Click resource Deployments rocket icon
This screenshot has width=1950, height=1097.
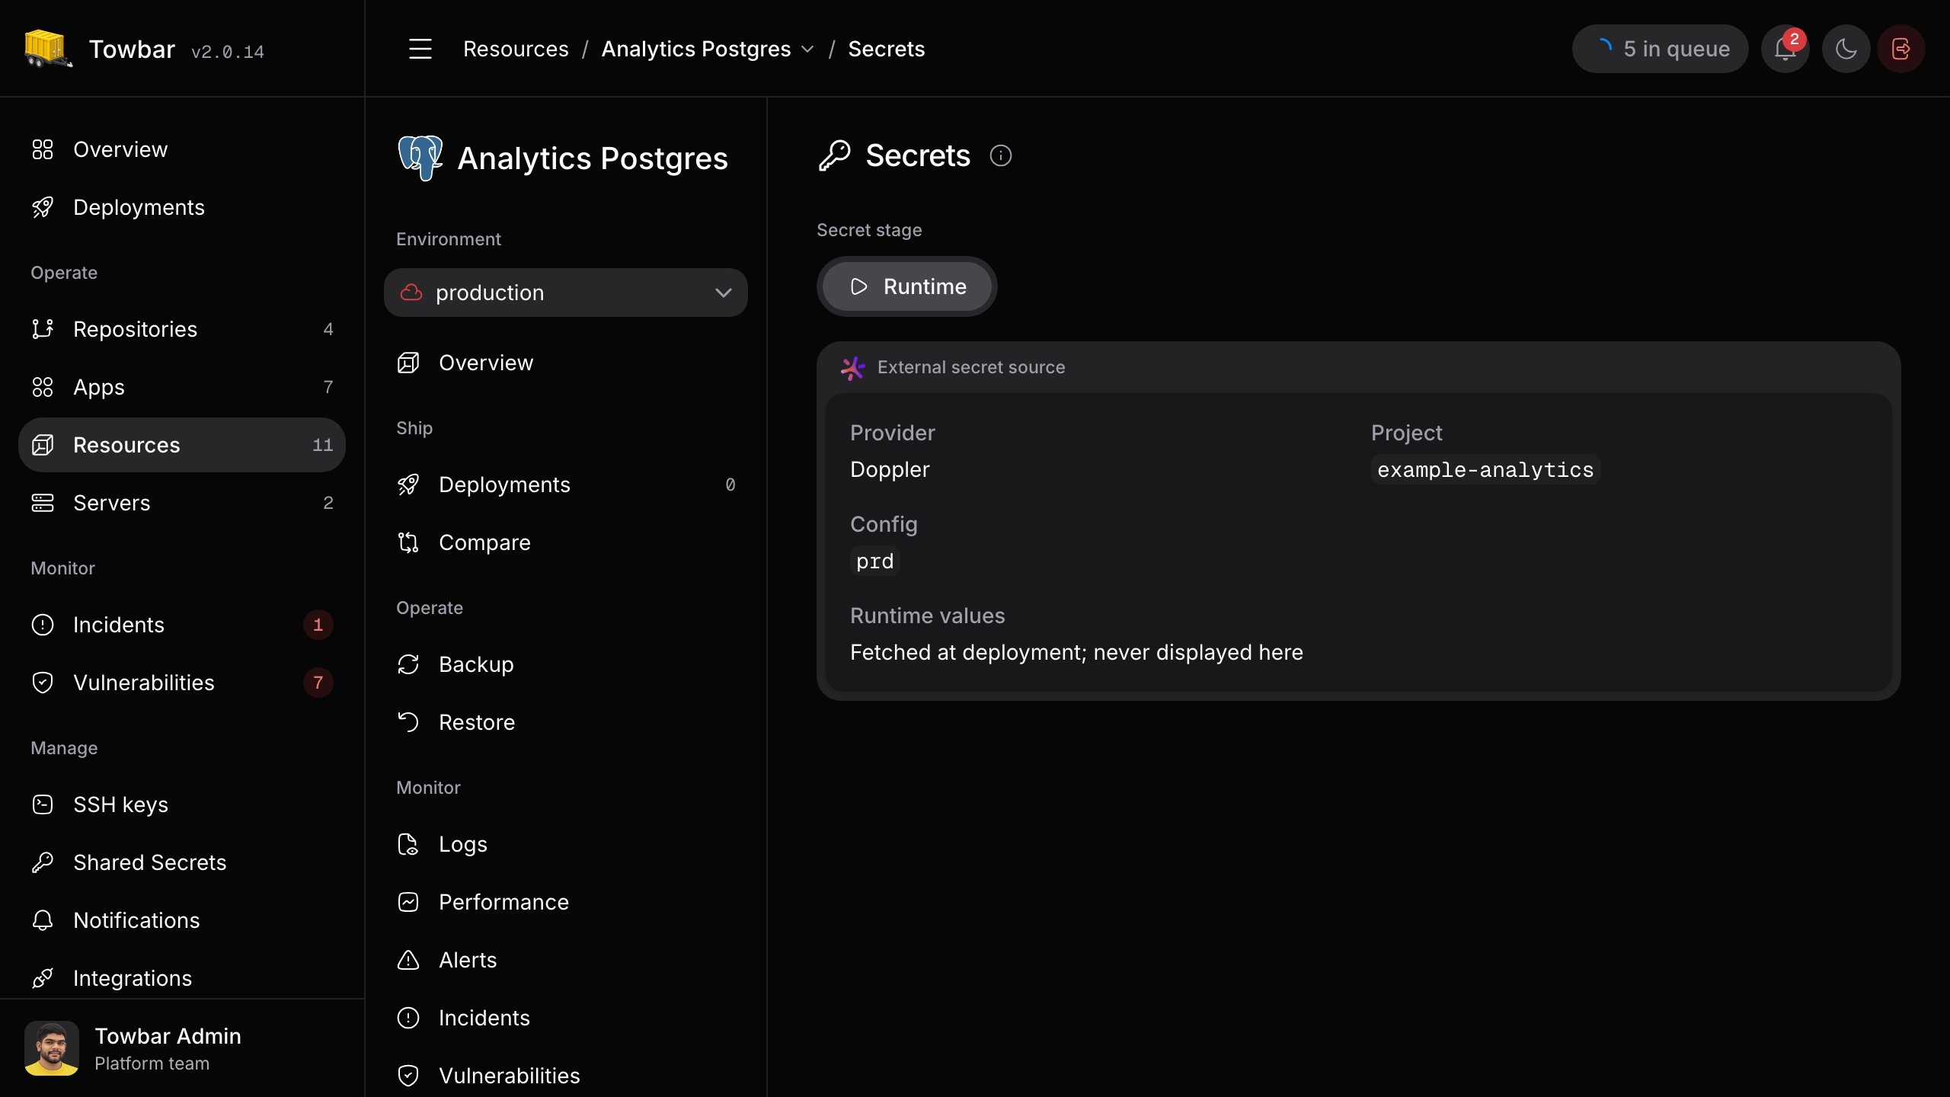[x=408, y=485]
